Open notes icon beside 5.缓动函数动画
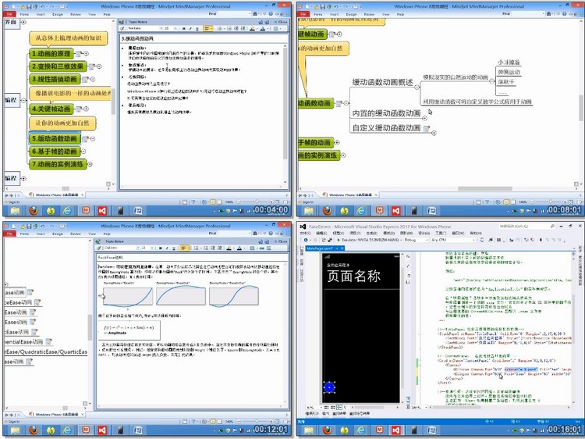This screenshot has width=585, height=439. pos(85,139)
